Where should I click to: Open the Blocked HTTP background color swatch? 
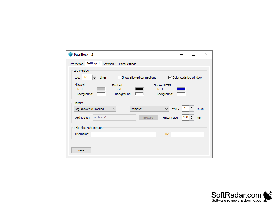pyautogui.click(x=181, y=94)
